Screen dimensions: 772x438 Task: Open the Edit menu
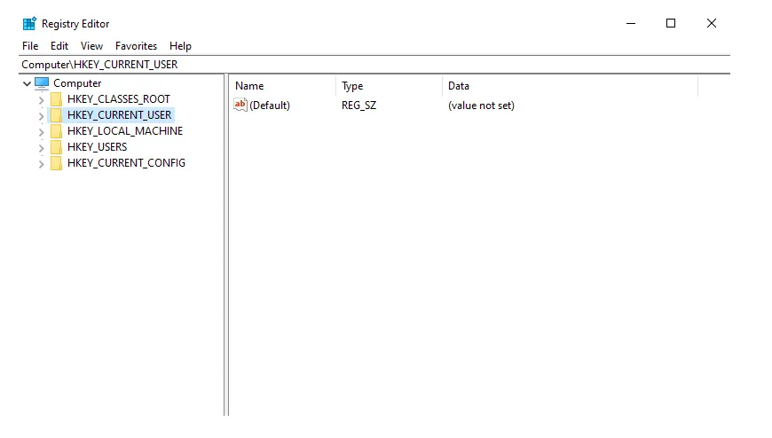coord(59,46)
